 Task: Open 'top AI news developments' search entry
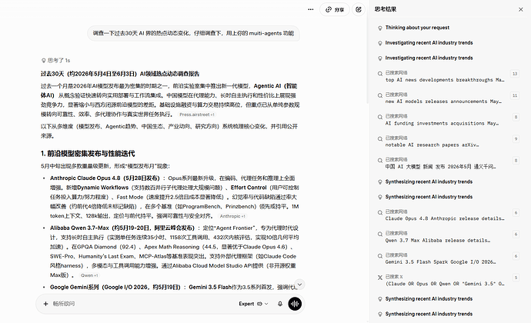coord(444,76)
